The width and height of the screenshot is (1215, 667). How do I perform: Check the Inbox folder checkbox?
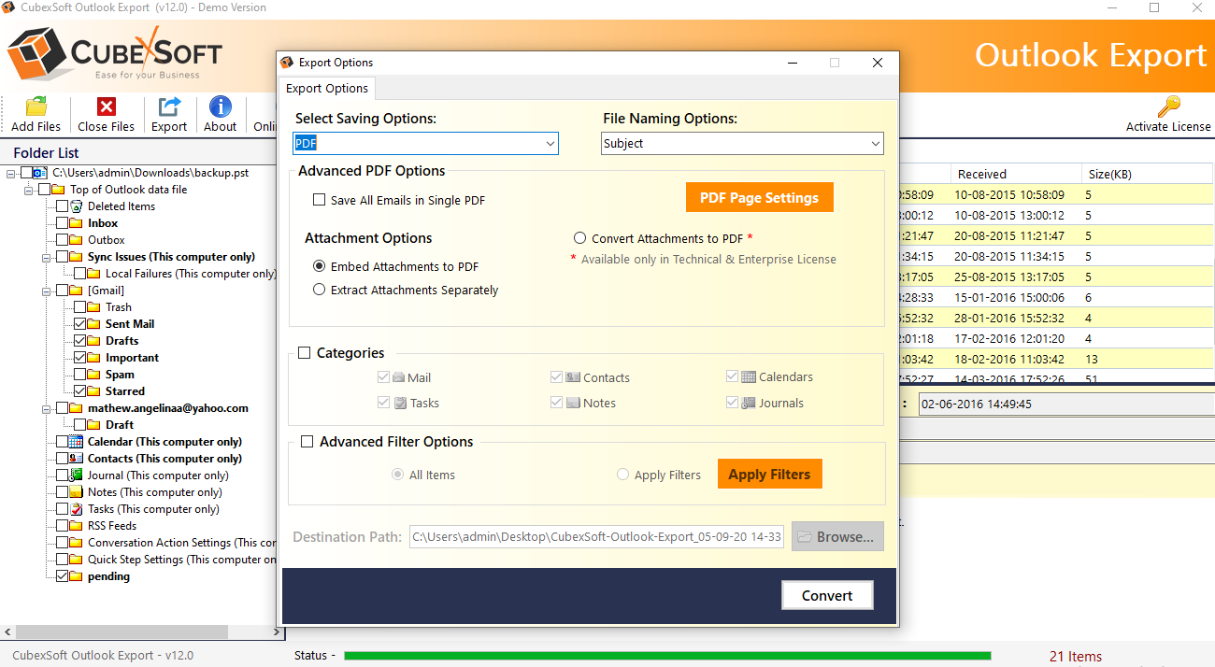tap(62, 223)
